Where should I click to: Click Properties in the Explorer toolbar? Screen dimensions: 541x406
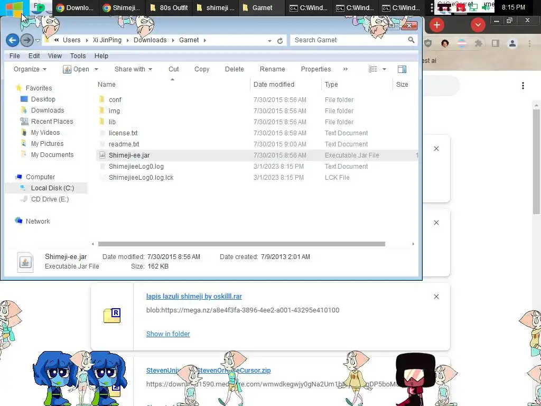[x=316, y=69]
